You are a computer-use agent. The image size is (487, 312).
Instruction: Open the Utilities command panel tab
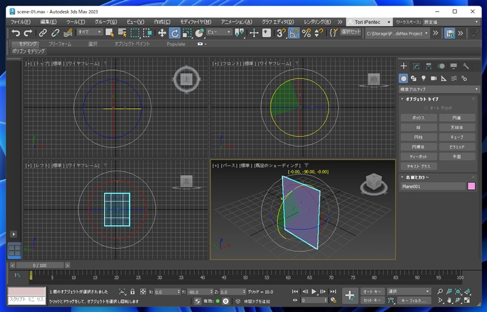pyautogui.click(x=466, y=66)
